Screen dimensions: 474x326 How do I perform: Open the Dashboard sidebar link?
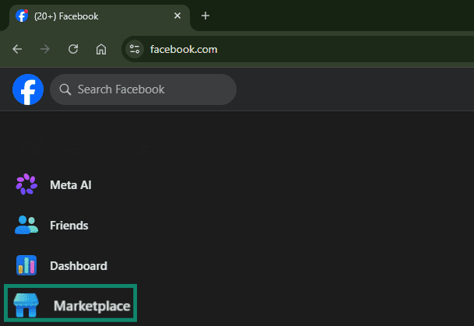62,266
